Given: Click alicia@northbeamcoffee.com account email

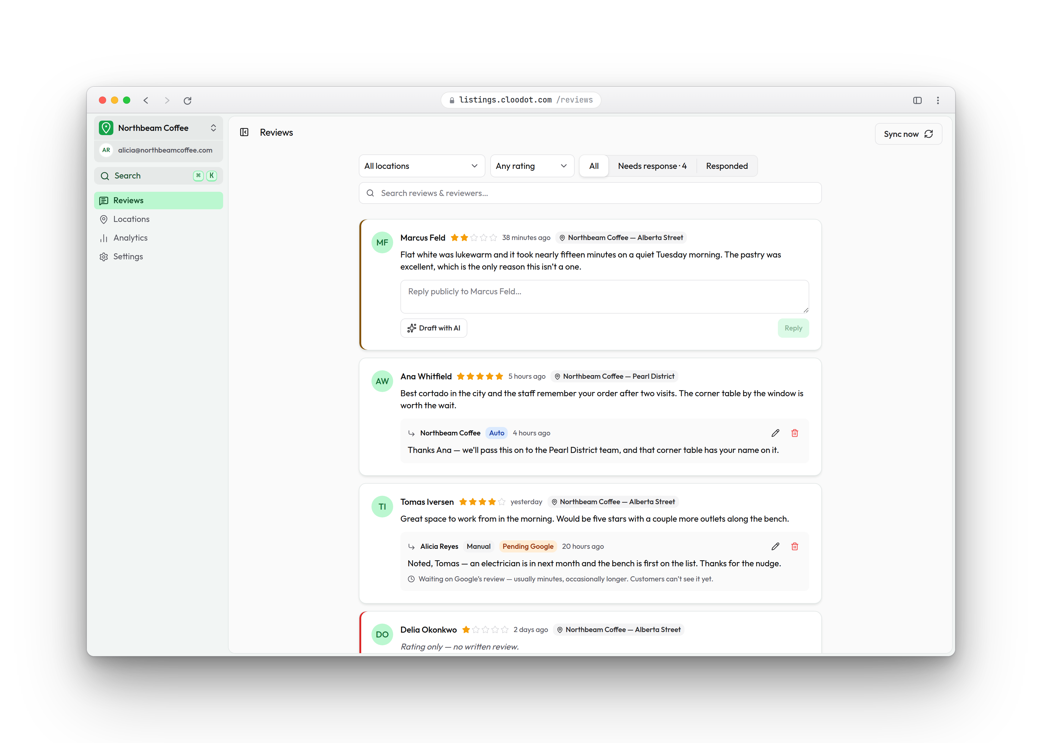Looking at the screenshot, I should pos(165,150).
